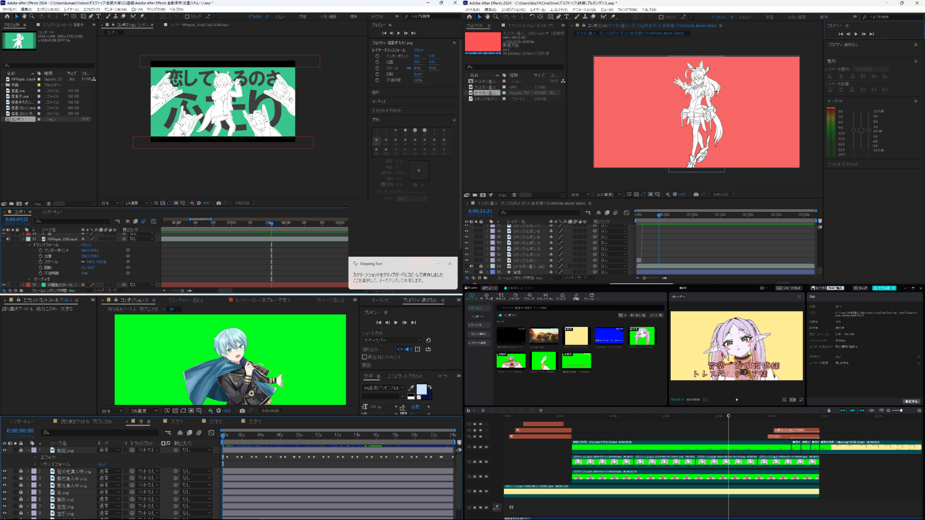
Task: Pick the Type tool in top-right After Effects
Action: tap(567, 17)
